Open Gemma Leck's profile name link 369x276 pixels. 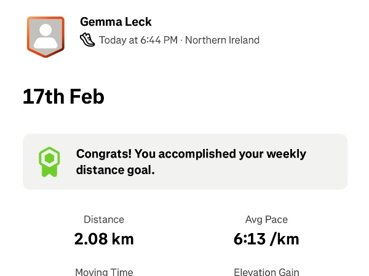click(x=116, y=22)
